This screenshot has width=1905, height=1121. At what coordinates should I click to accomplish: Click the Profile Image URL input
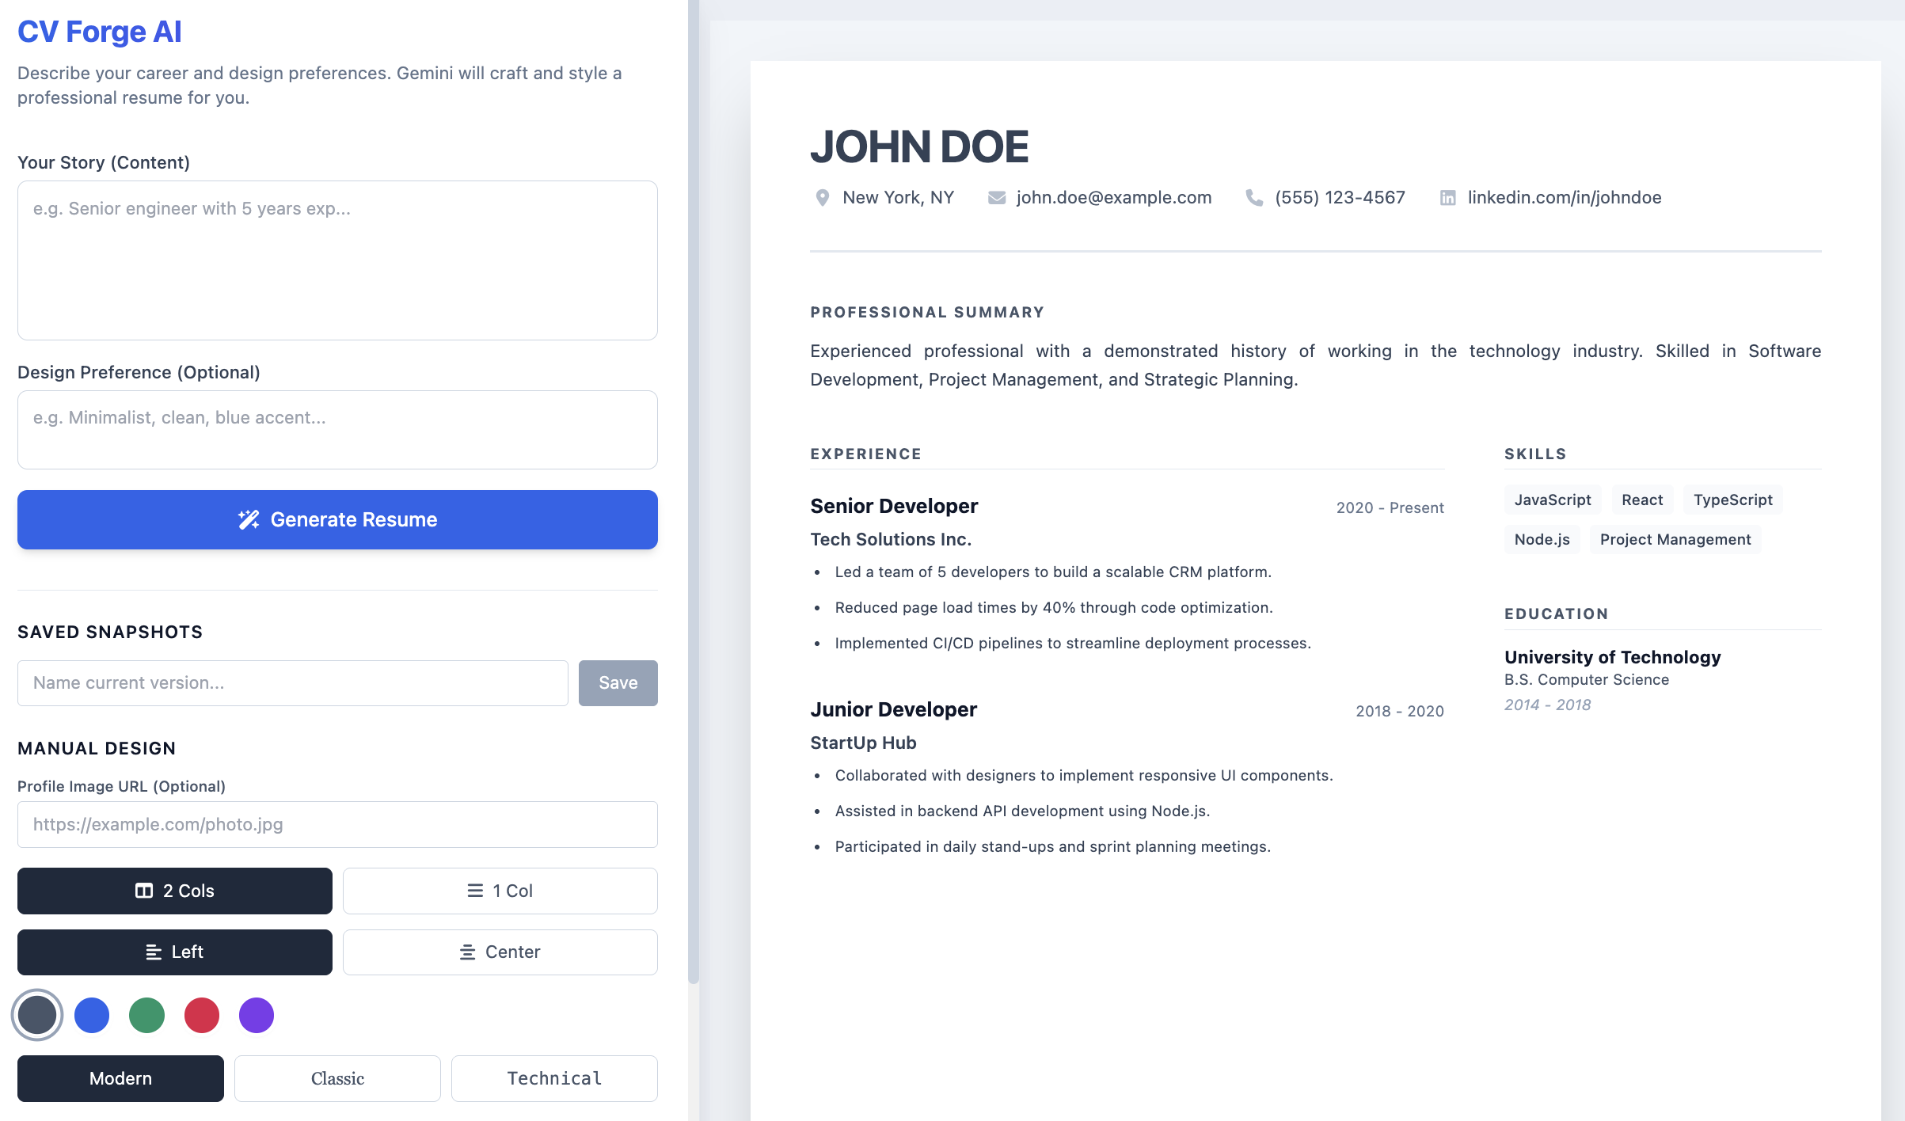(337, 824)
